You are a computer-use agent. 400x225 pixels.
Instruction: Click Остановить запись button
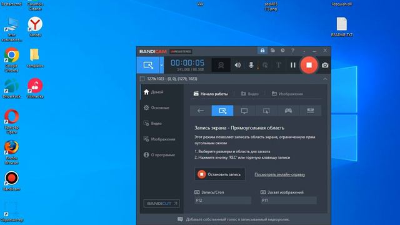tap(219, 174)
